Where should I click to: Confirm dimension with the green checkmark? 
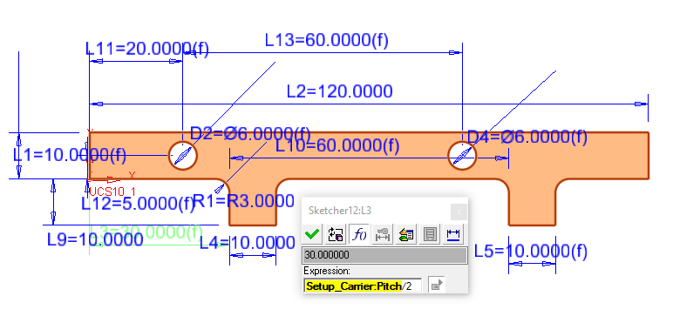click(312, 234)
